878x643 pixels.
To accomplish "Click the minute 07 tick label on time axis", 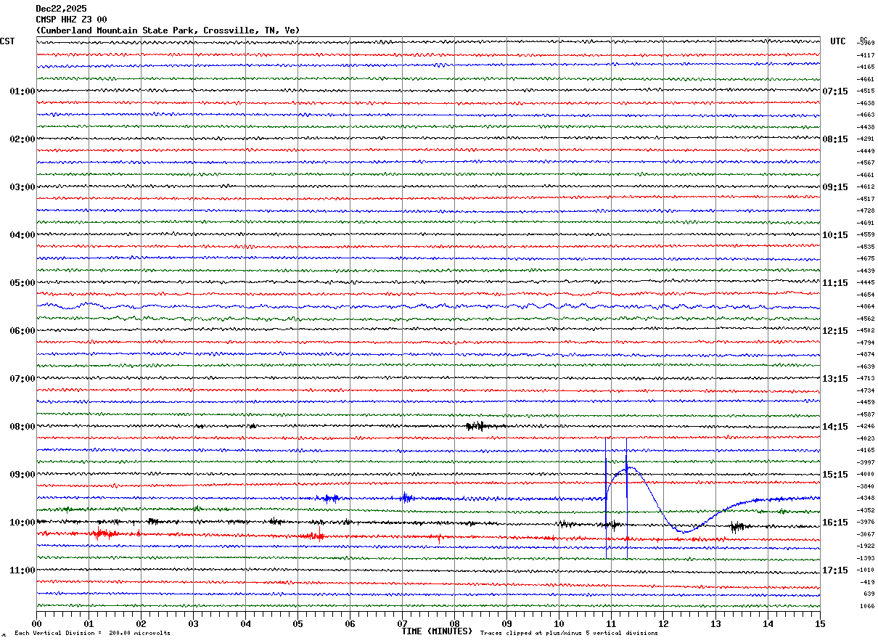I will (402, 623).
